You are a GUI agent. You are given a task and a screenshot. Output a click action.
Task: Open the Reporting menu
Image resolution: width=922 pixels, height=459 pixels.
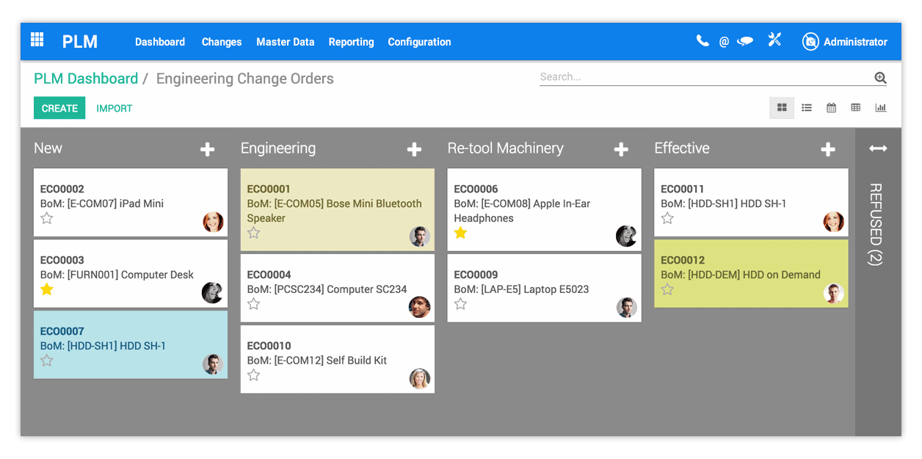(x=351, y=42)
